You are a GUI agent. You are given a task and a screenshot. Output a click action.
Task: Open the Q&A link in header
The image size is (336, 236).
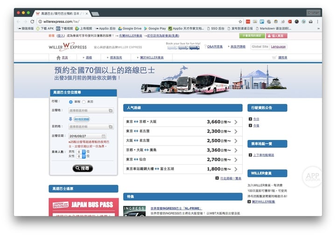[x=215, y=47]
